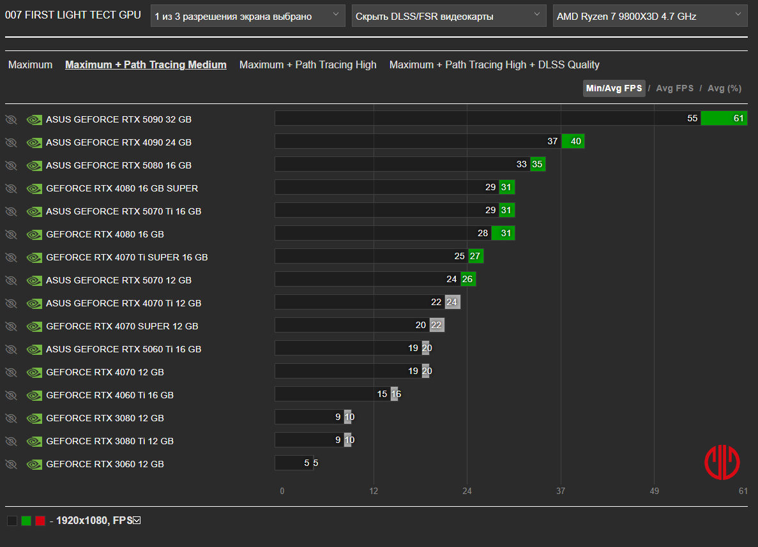Click the NVIDIA icon next to RTX 5080 16 GB
Screen dimensions: 758x547
pyautogui.click(x=34, y=165)
